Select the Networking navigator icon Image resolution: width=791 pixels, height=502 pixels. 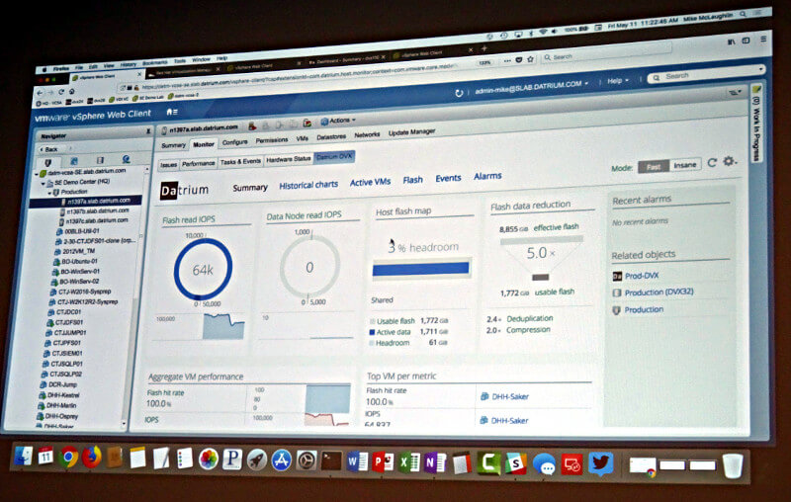[x=127, y=159]
